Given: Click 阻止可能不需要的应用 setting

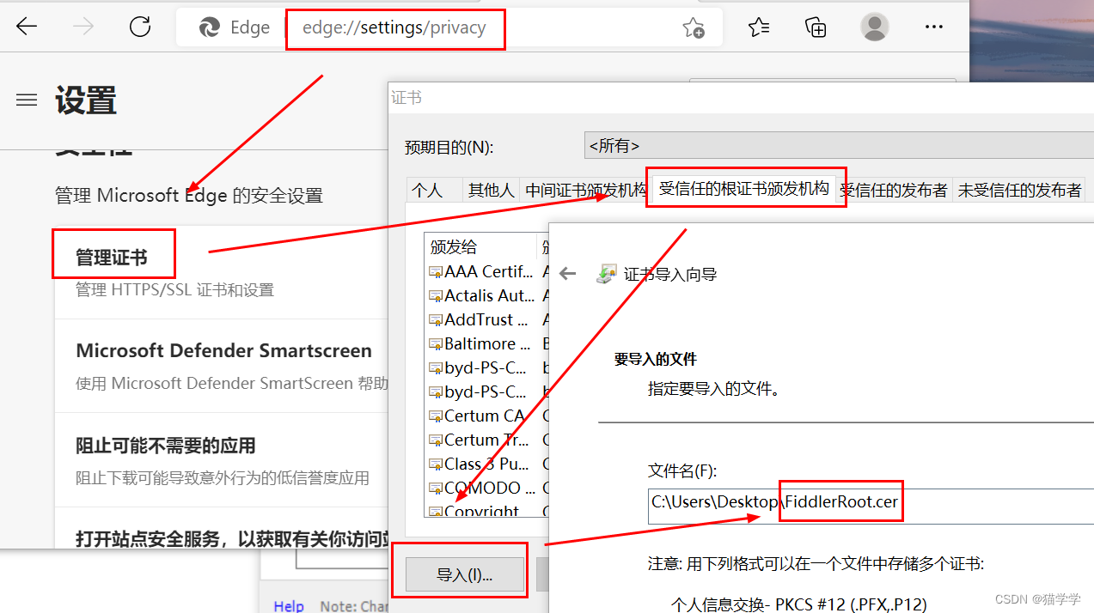Looking at the screenshot, I should tap(166, 446).
